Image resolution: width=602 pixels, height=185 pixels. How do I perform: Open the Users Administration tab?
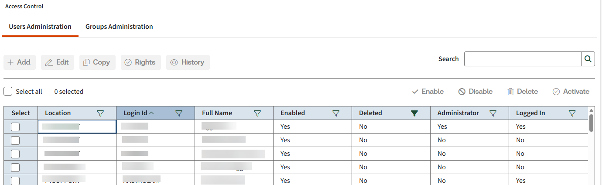[x=40, y=27]
